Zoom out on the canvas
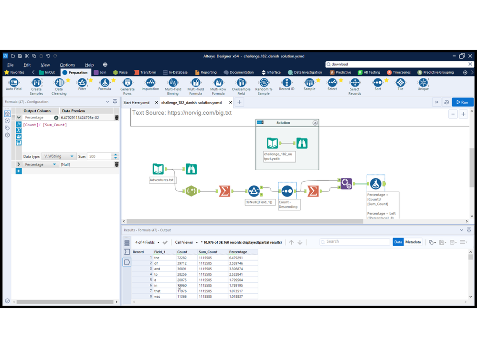 453,114
